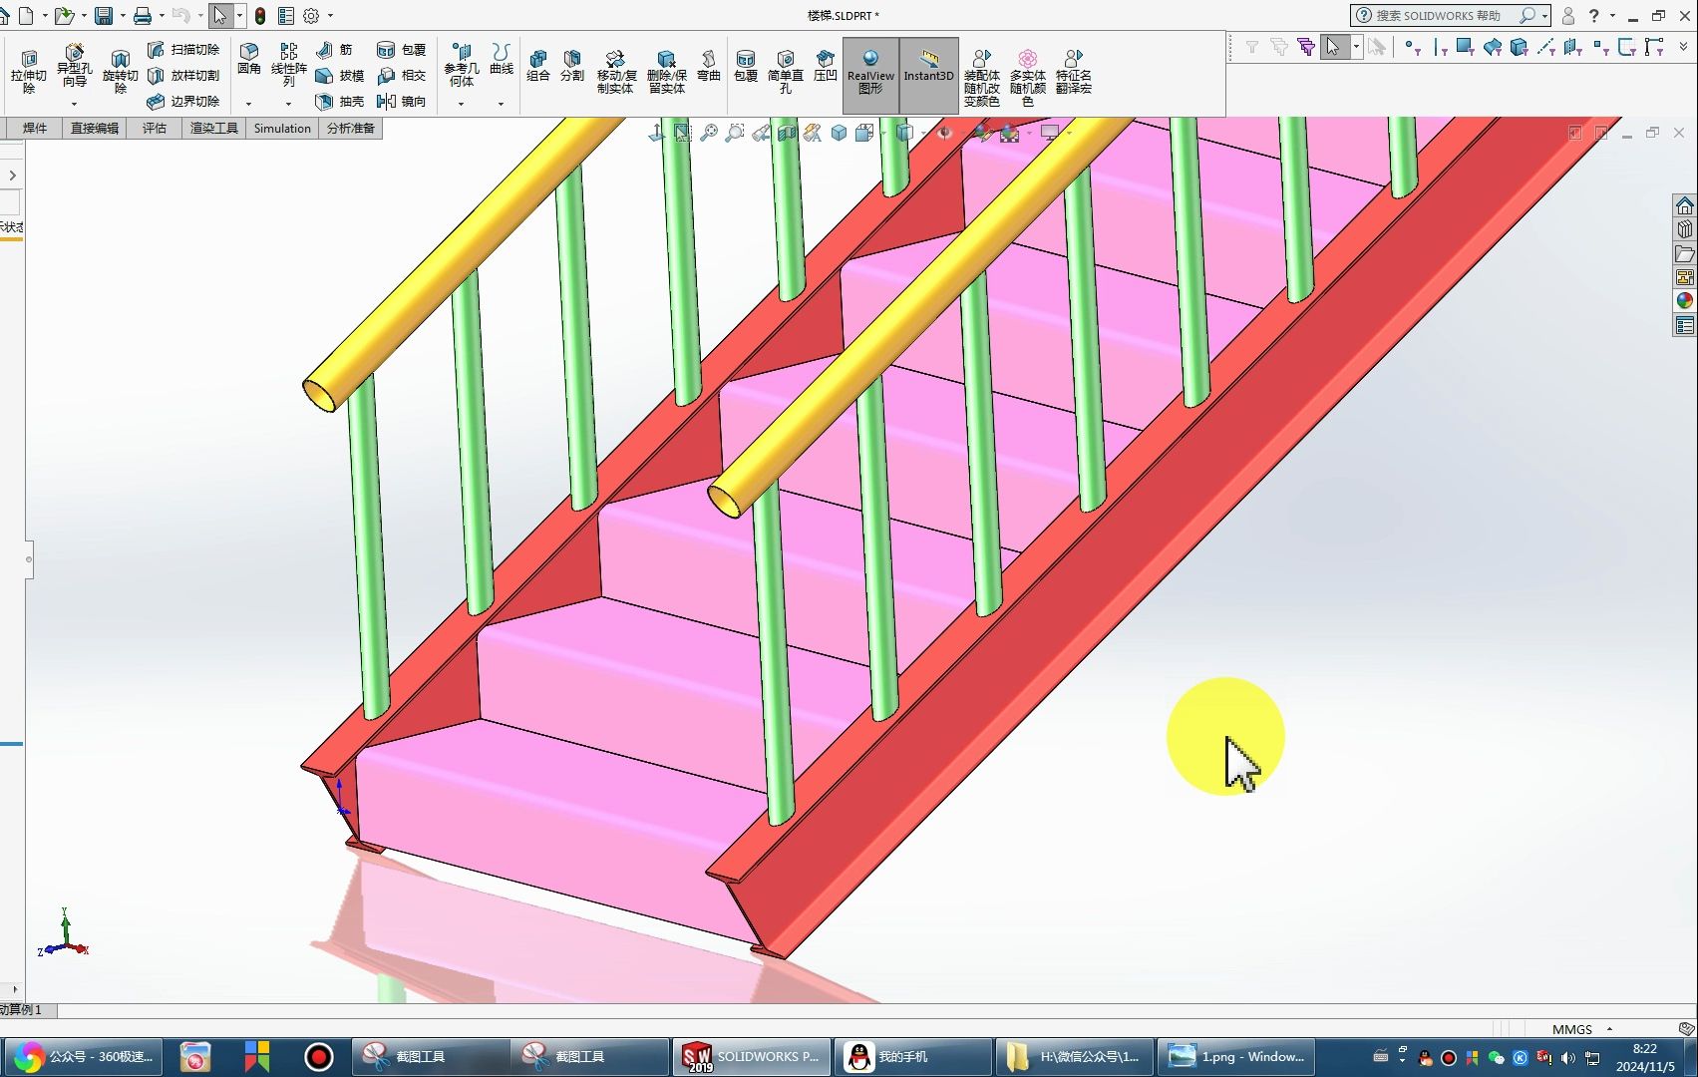Image resolution: width=1698 pixels, height=1077 pixels.
Task: Switch to the 焊件 tab
Action: [x=35, y=128]
